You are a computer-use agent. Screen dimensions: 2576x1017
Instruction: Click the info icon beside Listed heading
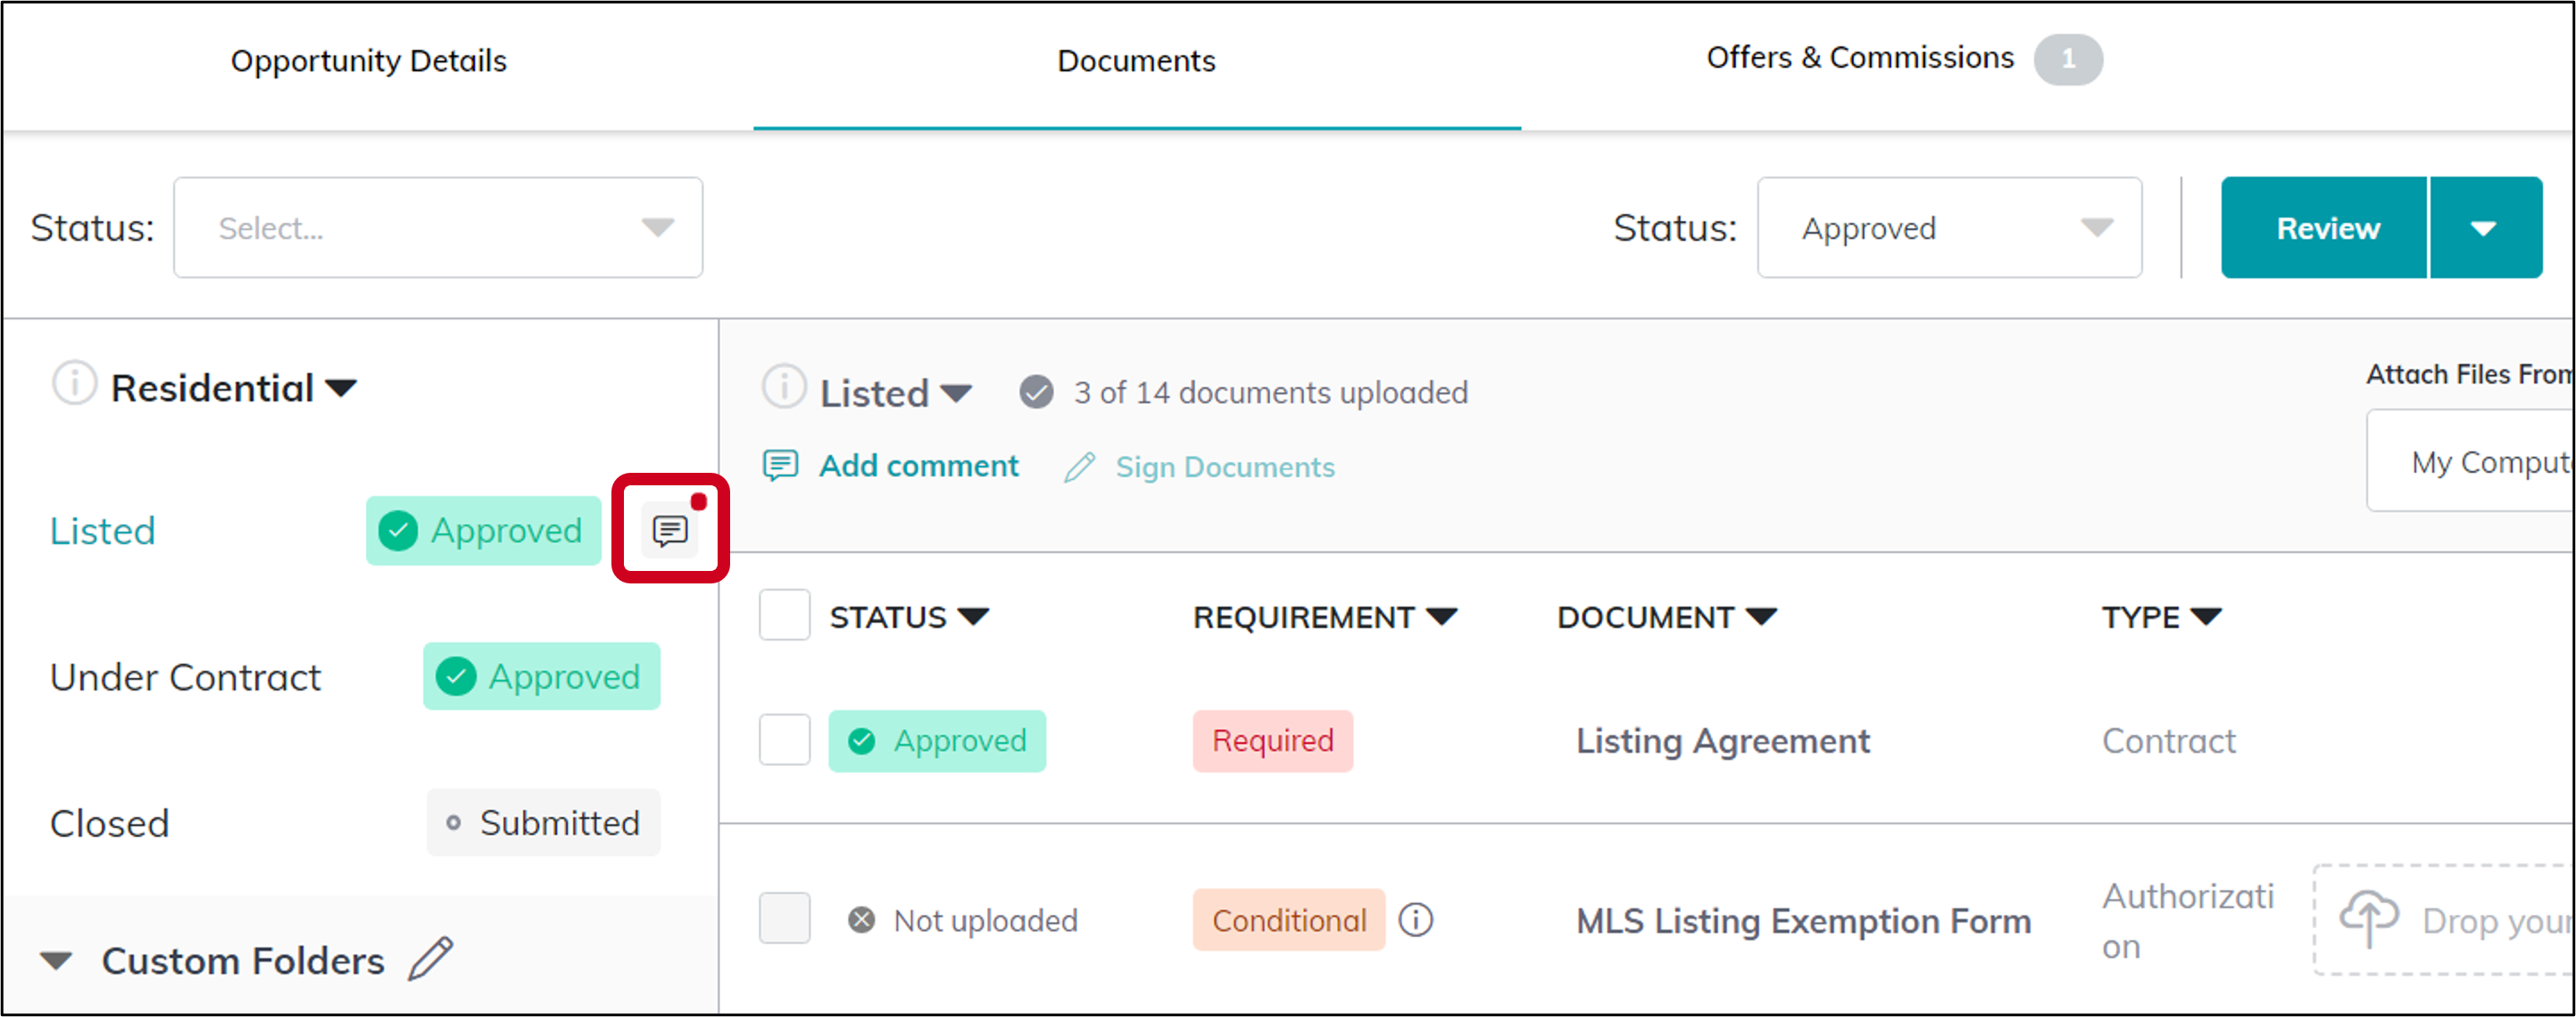[x=784, y=386]
